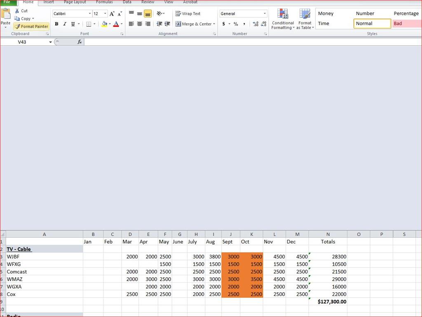The height and width of the screenshot is (317, 422).
Task: Open the General number format dropdown
Action: 265,14
